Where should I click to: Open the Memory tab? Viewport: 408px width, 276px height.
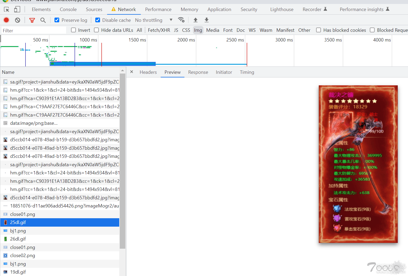tap(190, 9)
